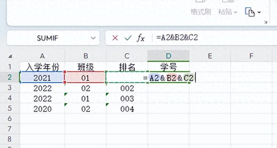
Task: Cancel the formula with the red X
Action: [115, 38]
